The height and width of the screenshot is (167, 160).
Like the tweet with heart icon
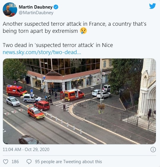(6, 162)
